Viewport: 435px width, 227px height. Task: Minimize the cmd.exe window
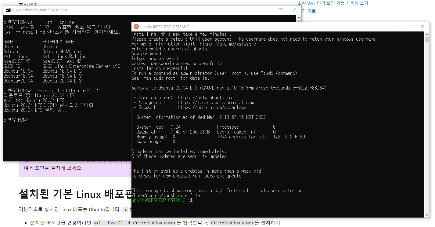(x=266, y=10)
